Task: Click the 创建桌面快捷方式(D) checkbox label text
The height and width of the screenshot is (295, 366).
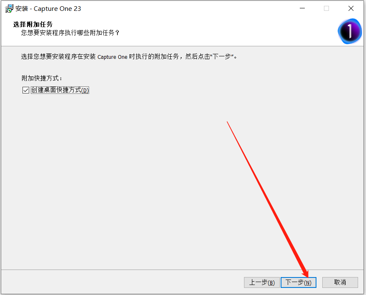Action: pyautogui.click(x=60, y=90)
